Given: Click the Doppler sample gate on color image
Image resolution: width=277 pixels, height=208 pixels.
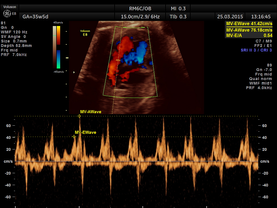Looking at the screenshot, I should coord(118,60).
